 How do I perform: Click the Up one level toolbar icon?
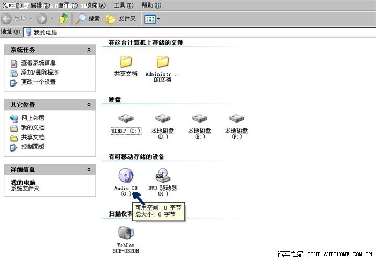pyautogui.click(x=64, y=19)
